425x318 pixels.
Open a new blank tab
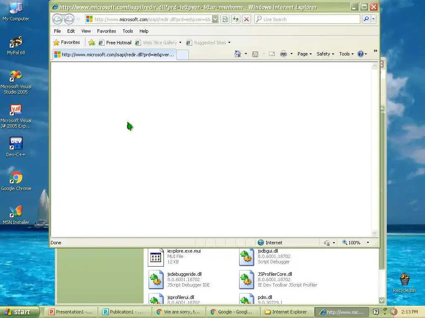pos(183,55)
